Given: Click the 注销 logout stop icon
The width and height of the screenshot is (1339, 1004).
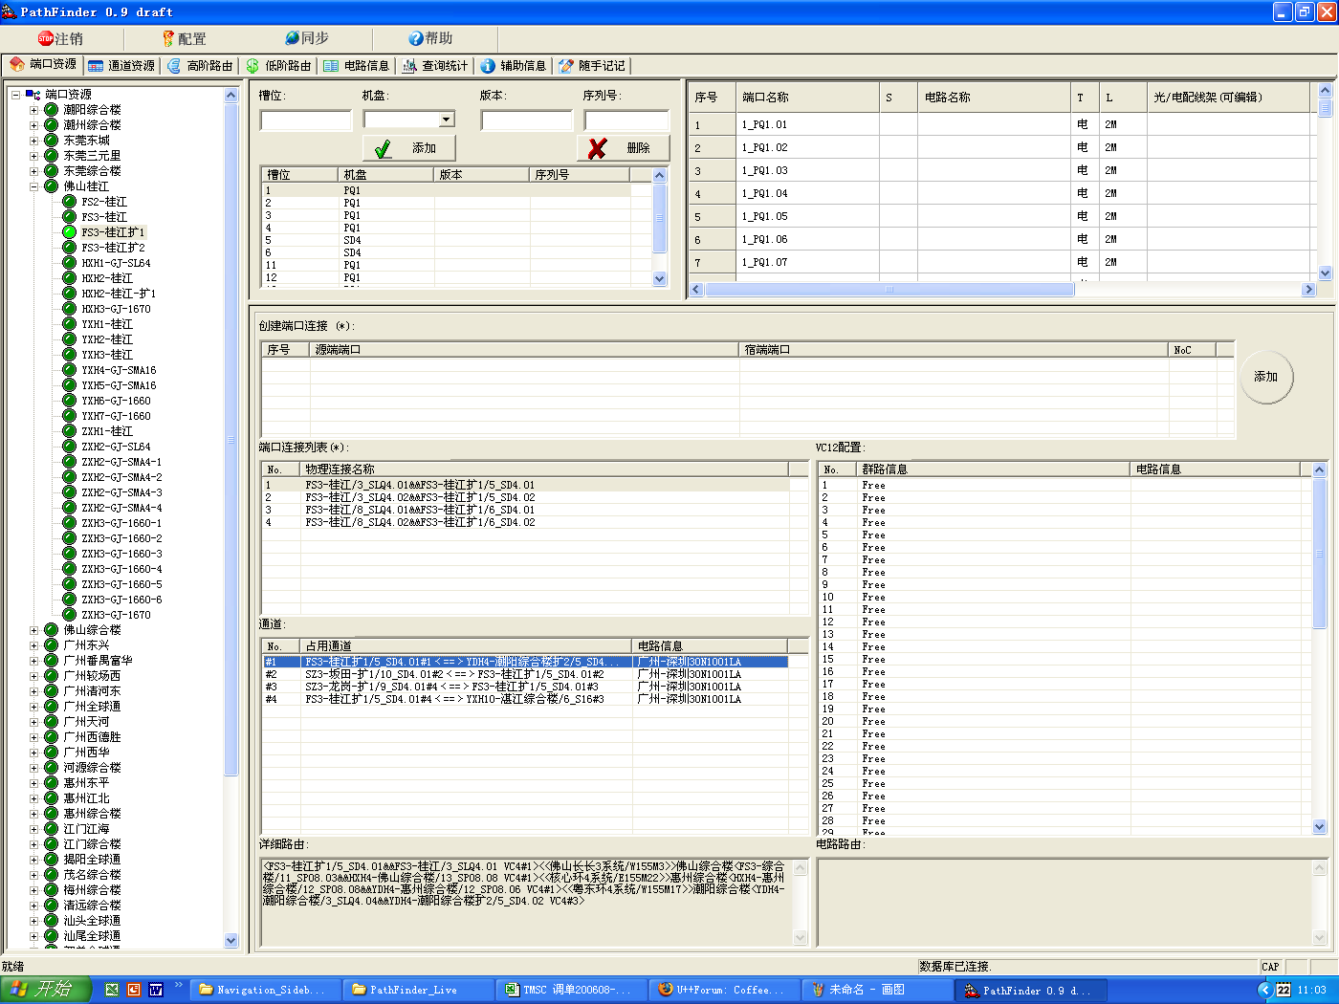Looking at the screenshot, I should click(x=45, y=38).
